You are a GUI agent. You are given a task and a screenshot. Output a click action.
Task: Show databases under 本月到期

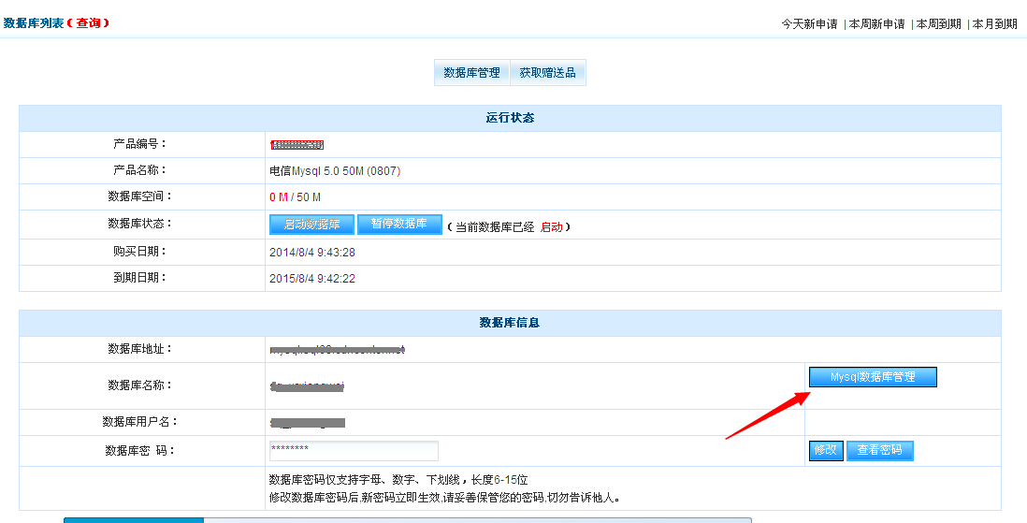(994, 24)
